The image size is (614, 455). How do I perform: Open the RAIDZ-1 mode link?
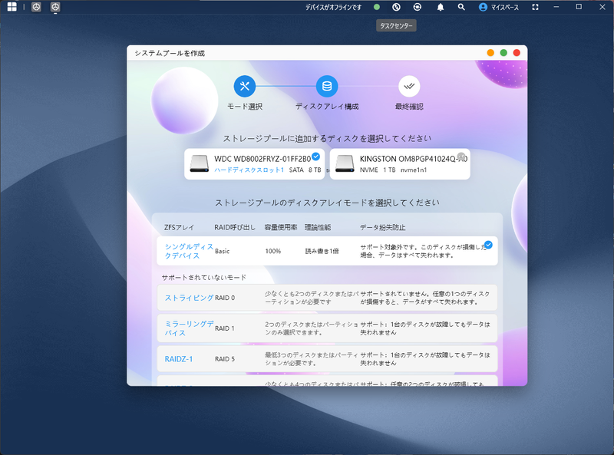coord(177,359)
